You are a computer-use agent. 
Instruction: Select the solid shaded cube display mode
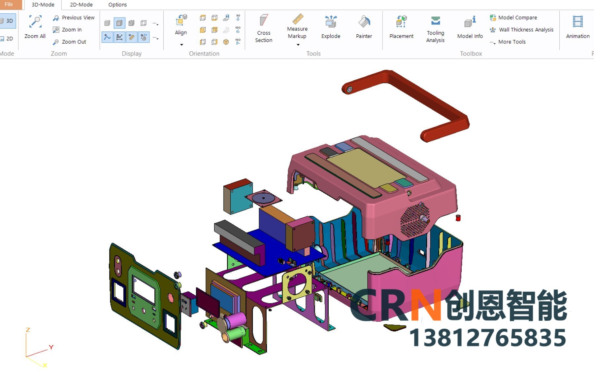tap(107, 23)
